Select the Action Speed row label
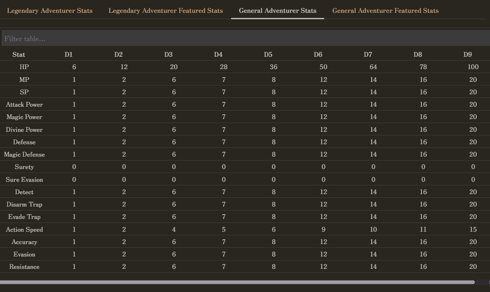 (x=24, y=230)
